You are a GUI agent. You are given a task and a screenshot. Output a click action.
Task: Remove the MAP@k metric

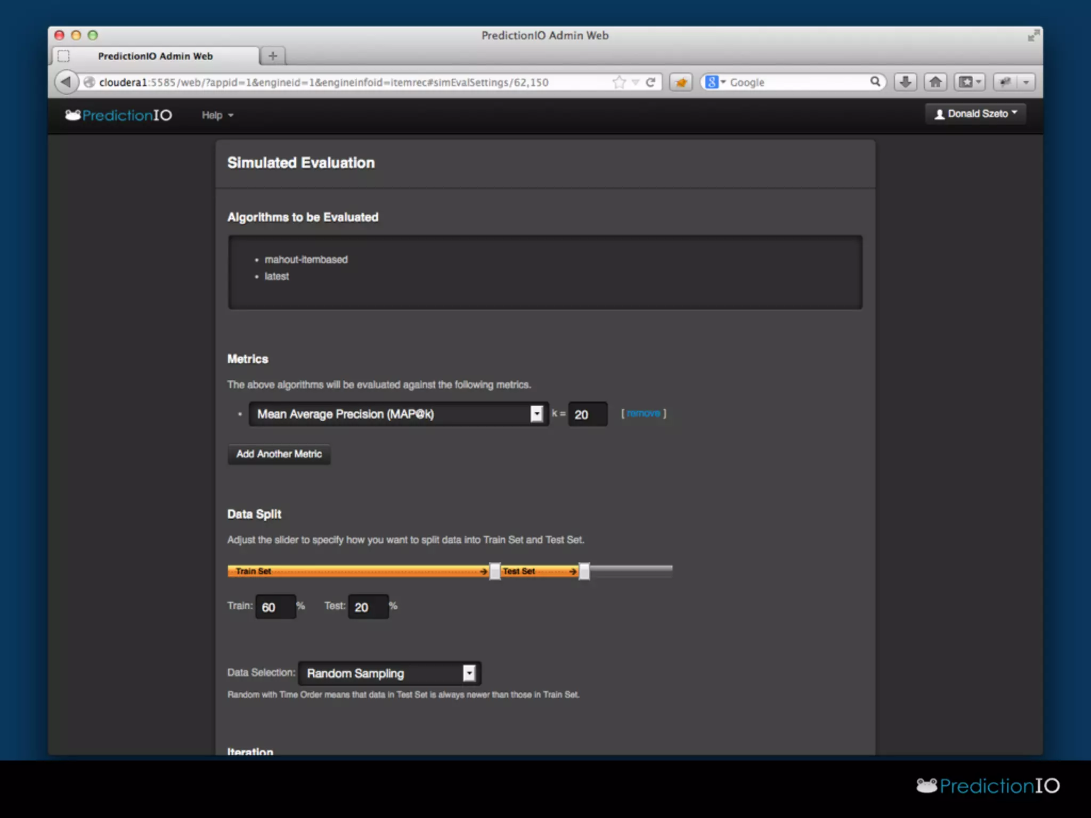pos(644,413)
